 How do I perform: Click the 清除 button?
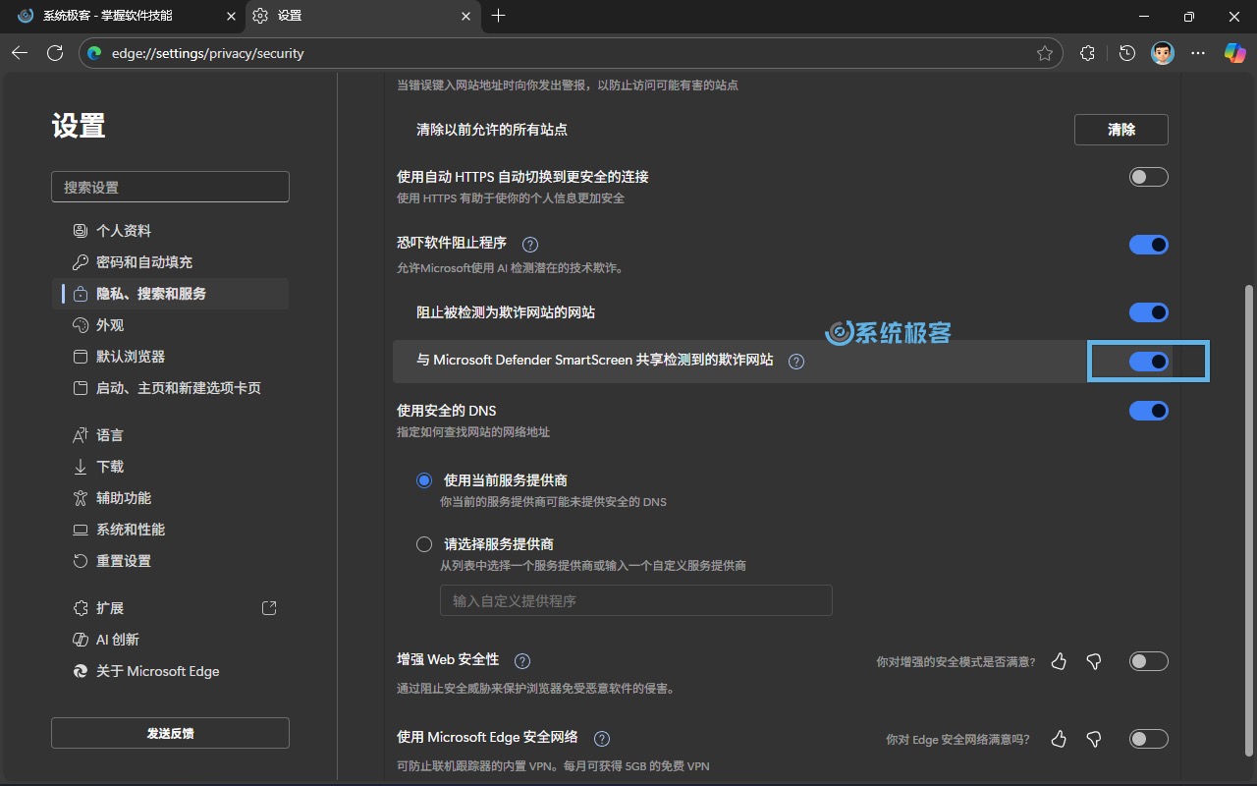coord(1120,129)
